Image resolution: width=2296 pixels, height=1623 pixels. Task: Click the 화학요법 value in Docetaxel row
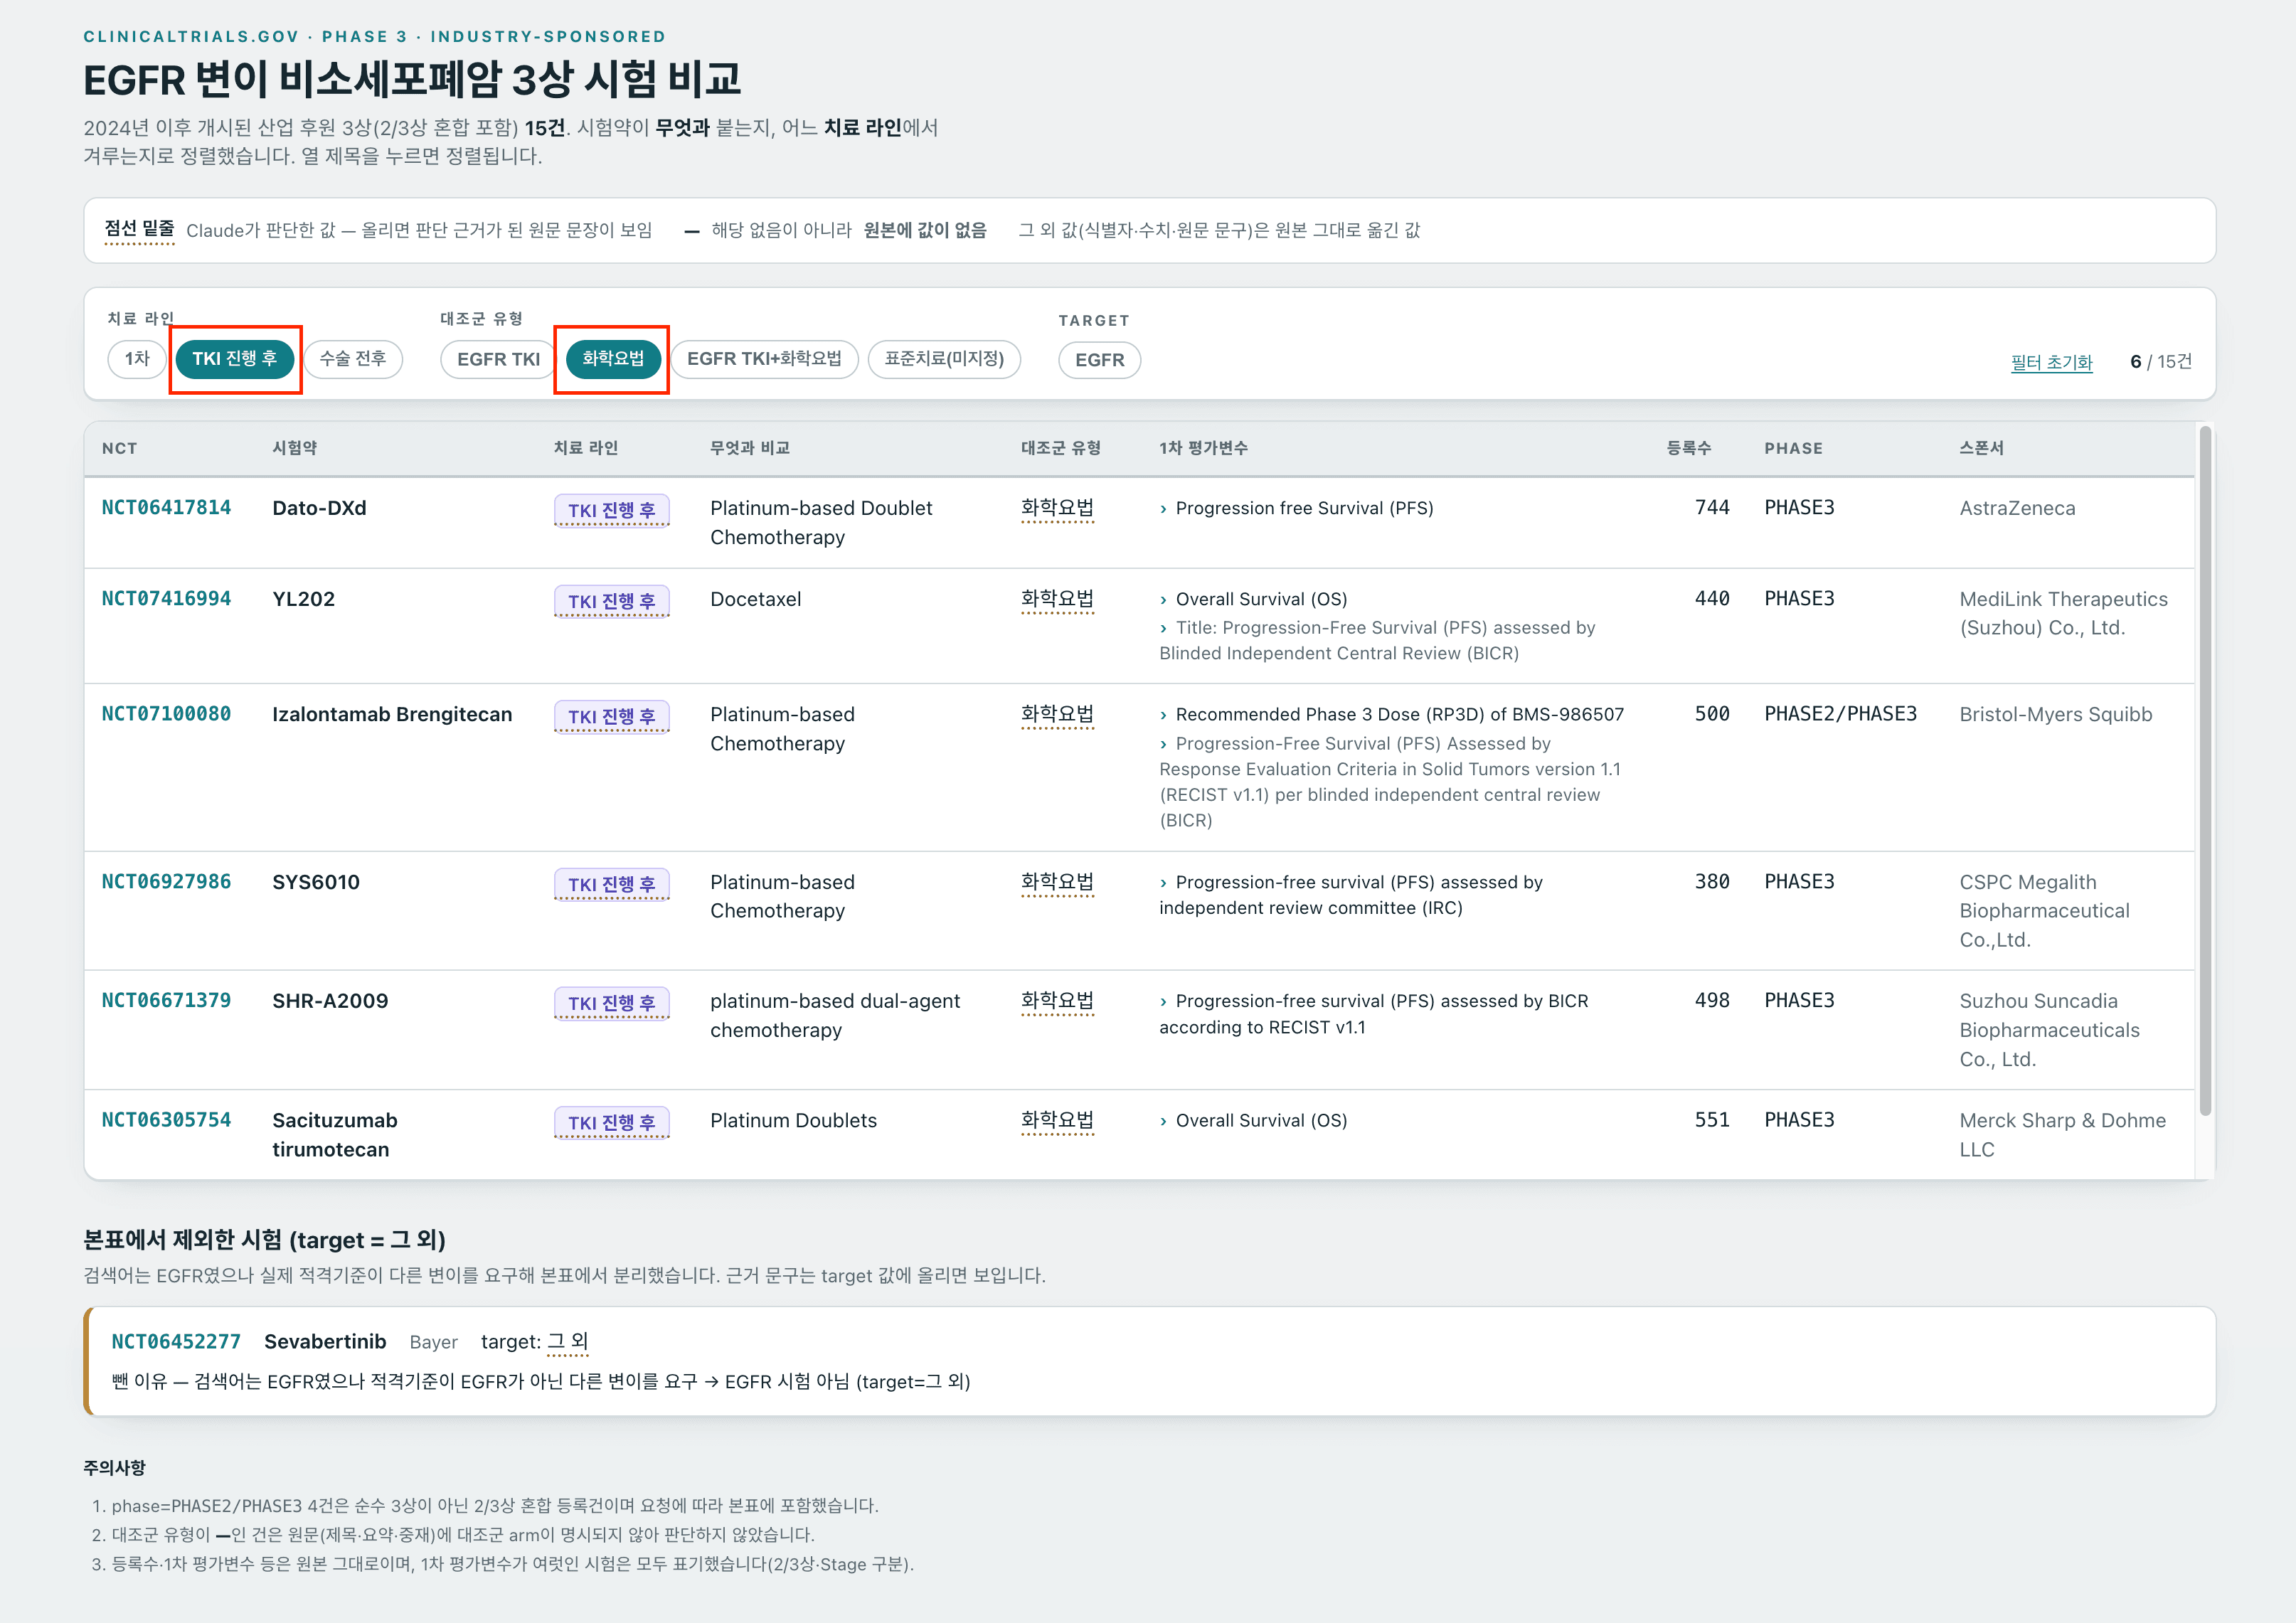point(1057,599)
